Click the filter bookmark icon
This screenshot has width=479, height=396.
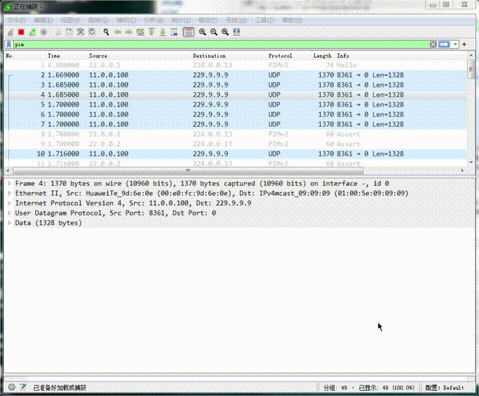click(x=9, y=44)
